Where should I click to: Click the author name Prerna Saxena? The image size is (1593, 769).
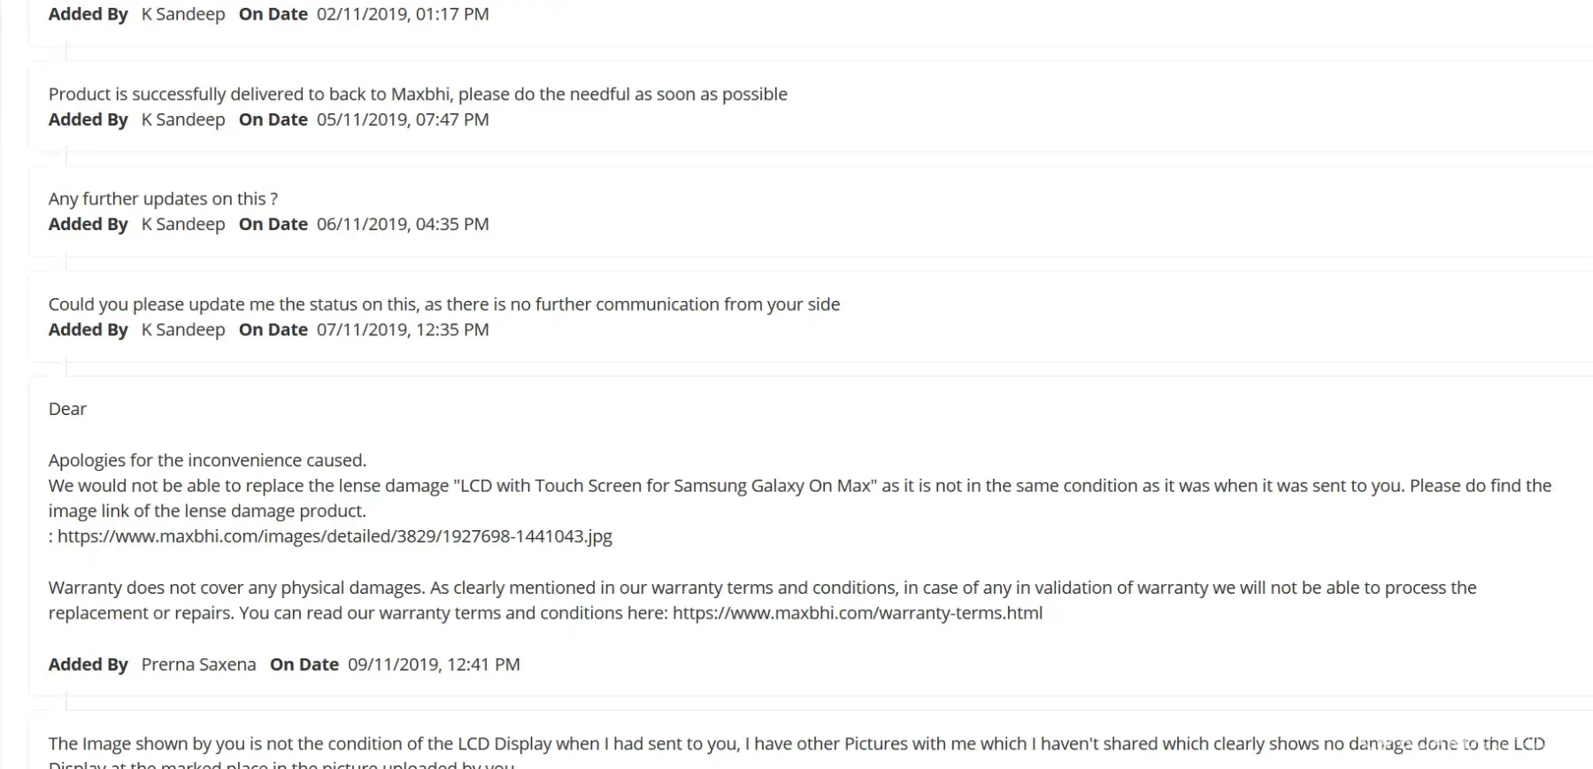pyautogui.click(x=198, y=665)
